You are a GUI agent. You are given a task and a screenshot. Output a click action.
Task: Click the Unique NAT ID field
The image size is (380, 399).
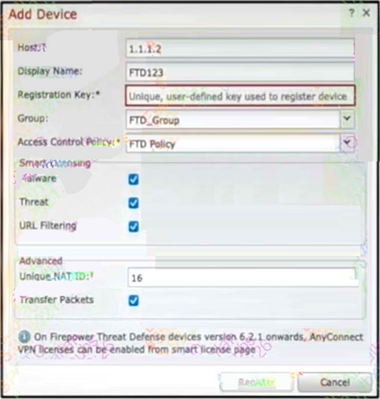(242, 278)
